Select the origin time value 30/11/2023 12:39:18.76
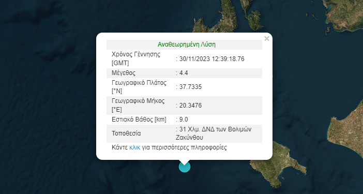The image size is (363, 194). pos(212,59)
